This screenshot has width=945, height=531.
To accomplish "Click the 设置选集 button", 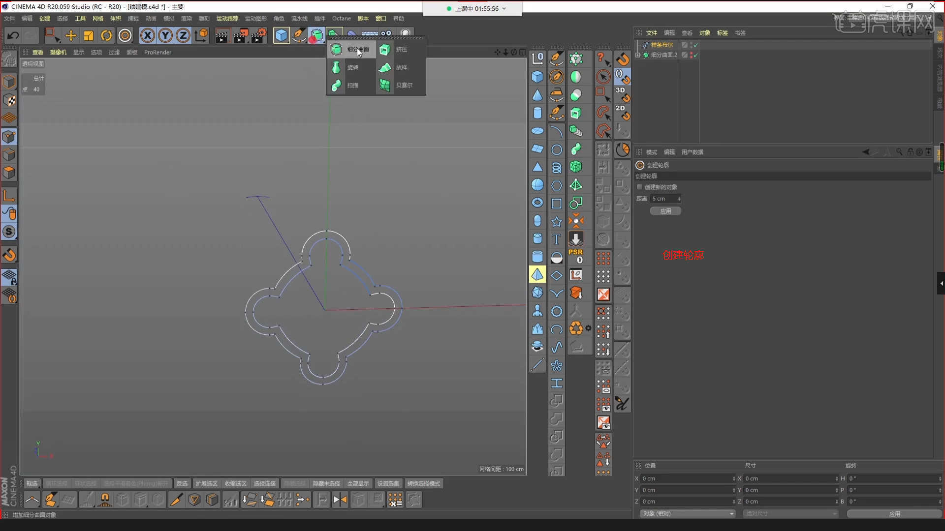I will (388, 483).
